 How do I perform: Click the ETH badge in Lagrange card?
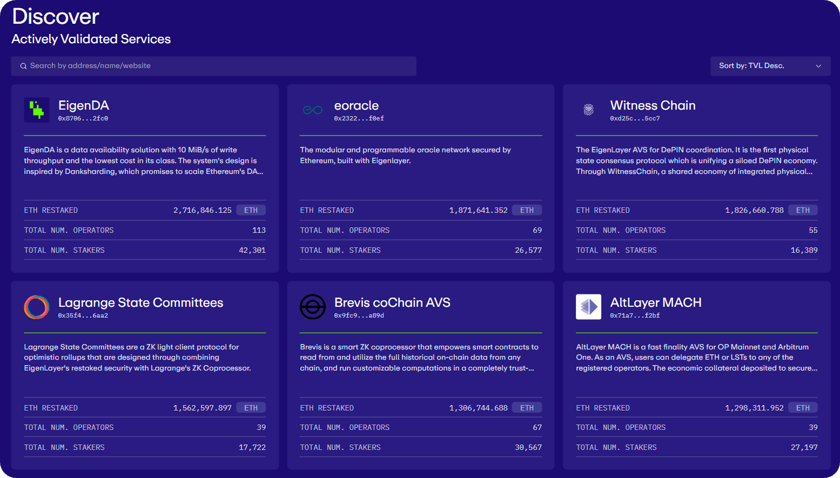click(x=251, y=408)
